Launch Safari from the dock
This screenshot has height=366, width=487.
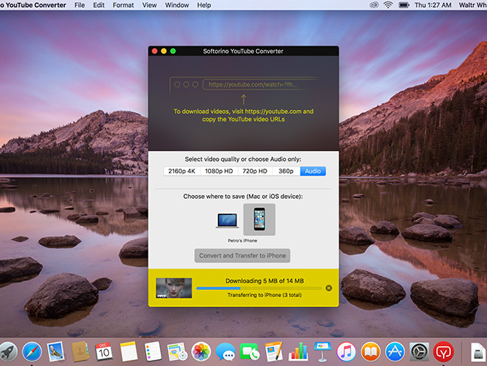point(32,352)
